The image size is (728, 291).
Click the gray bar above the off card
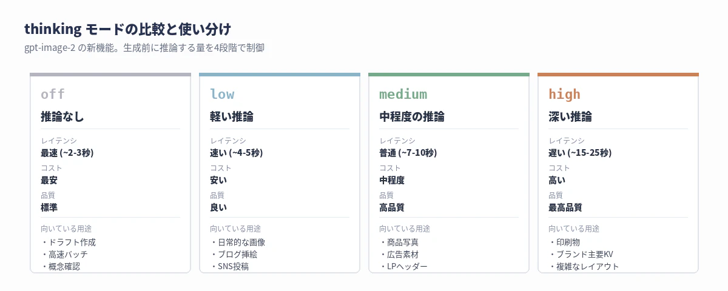coord(110,75)
